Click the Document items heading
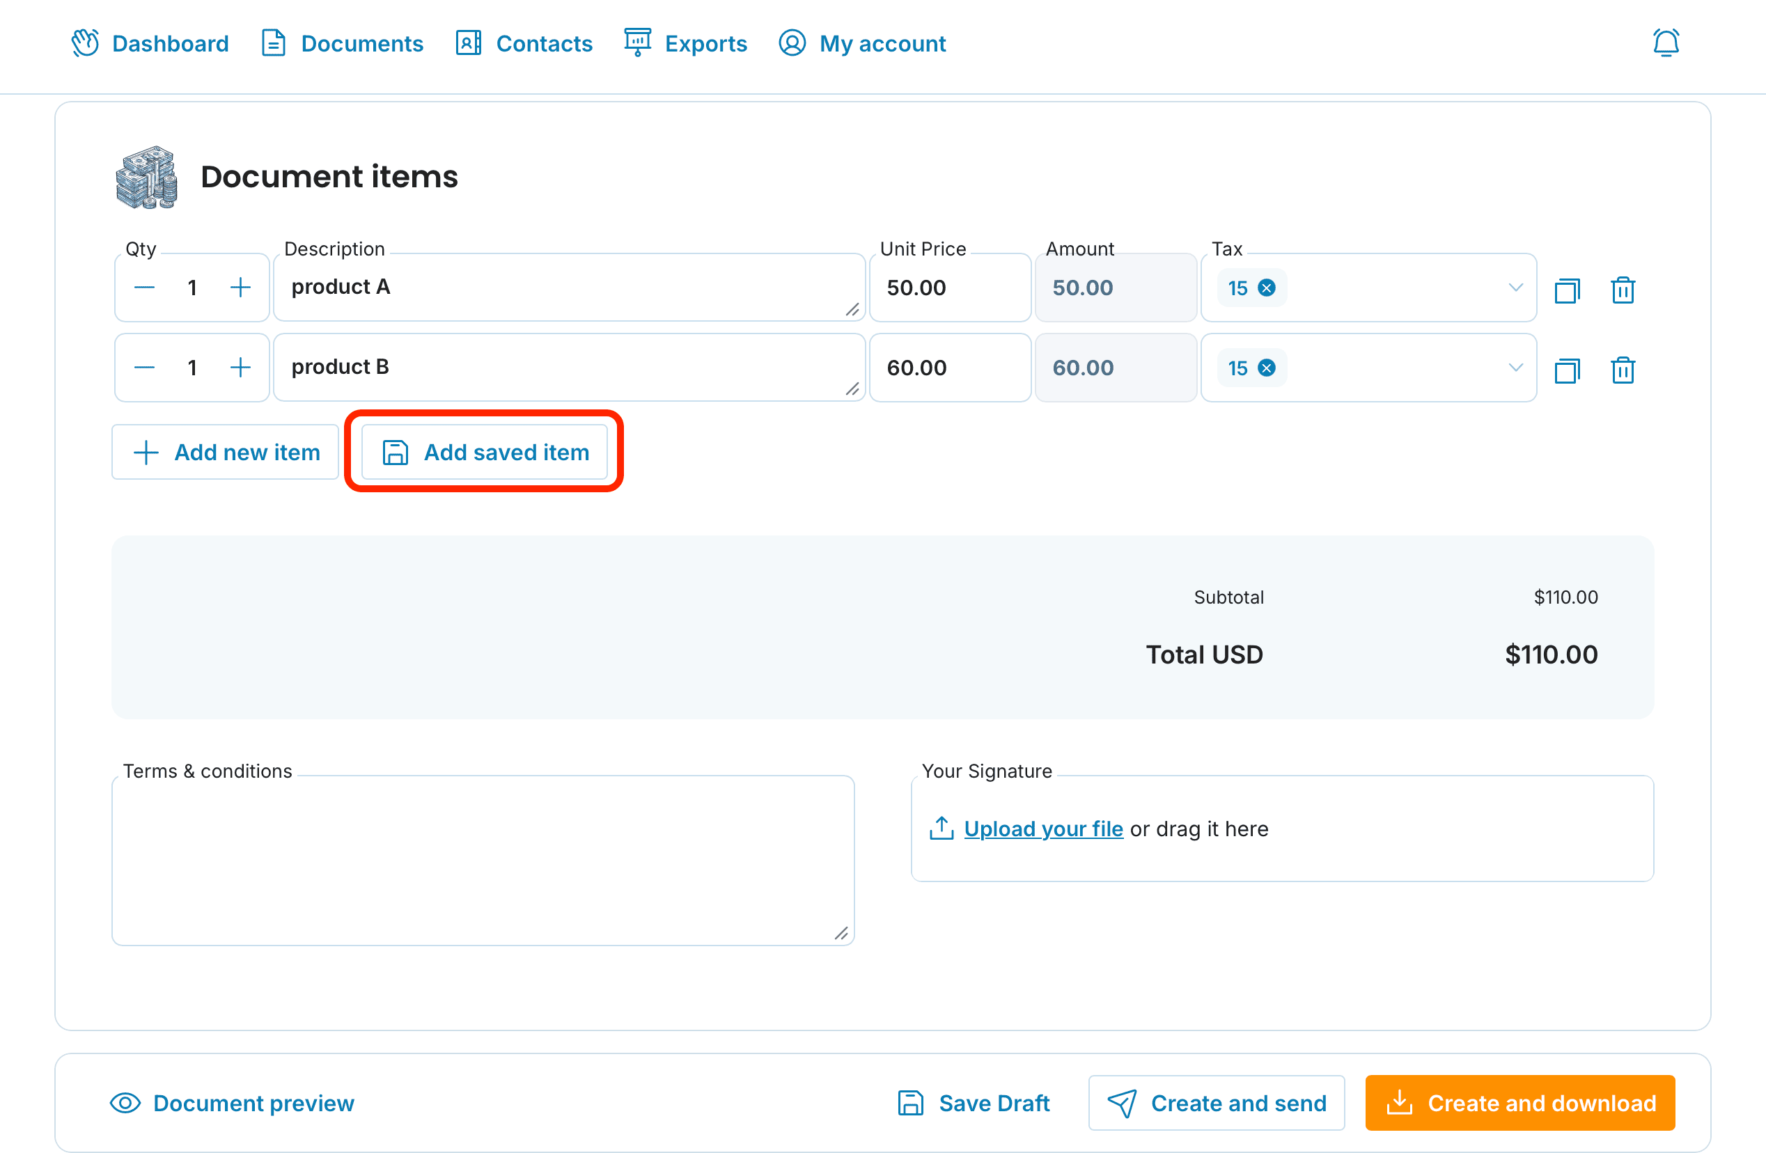 (329, 177)
